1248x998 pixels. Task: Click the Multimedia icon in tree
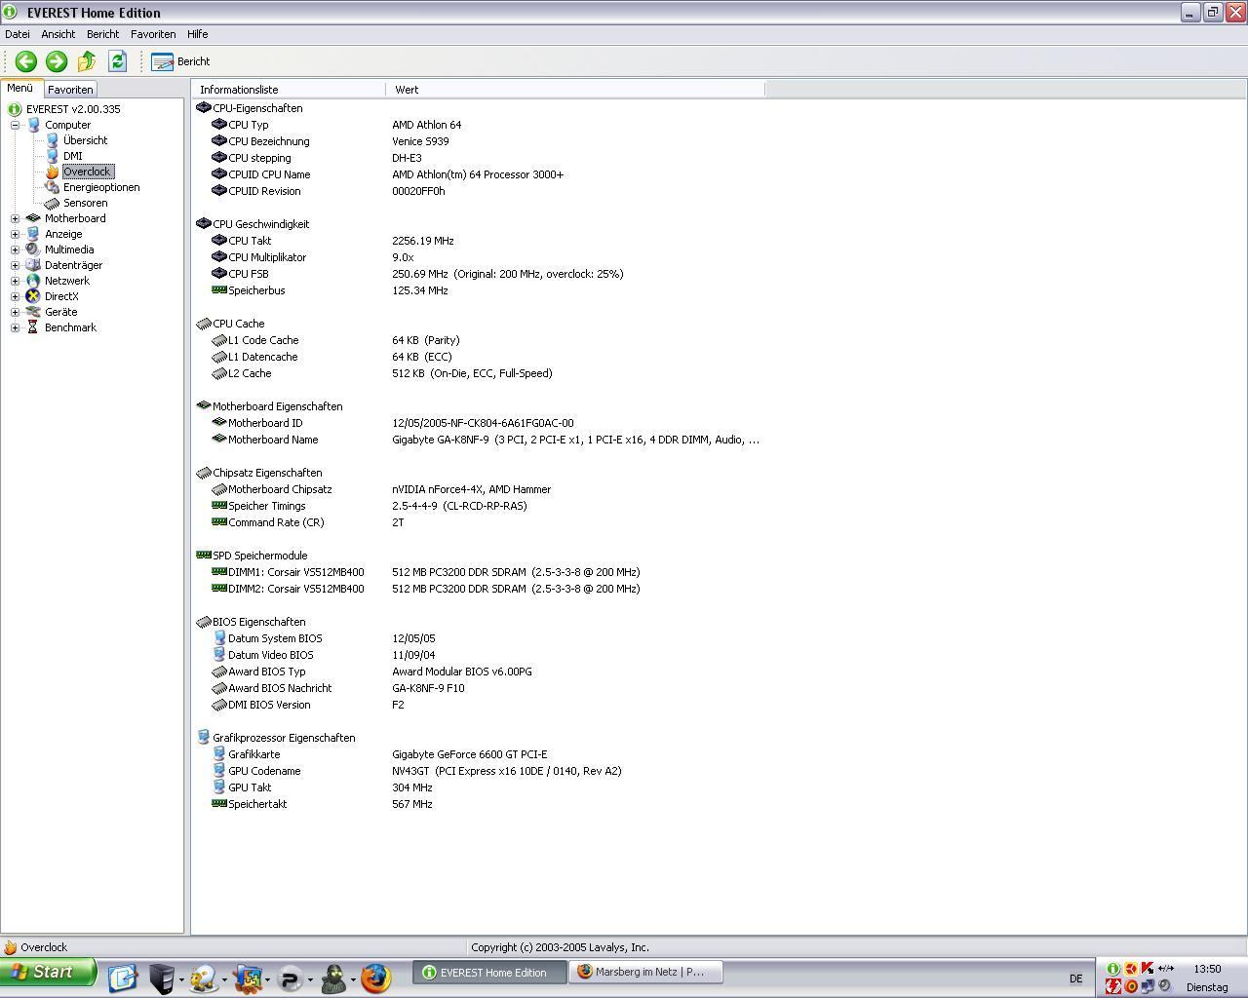click(x=33, y=249)
